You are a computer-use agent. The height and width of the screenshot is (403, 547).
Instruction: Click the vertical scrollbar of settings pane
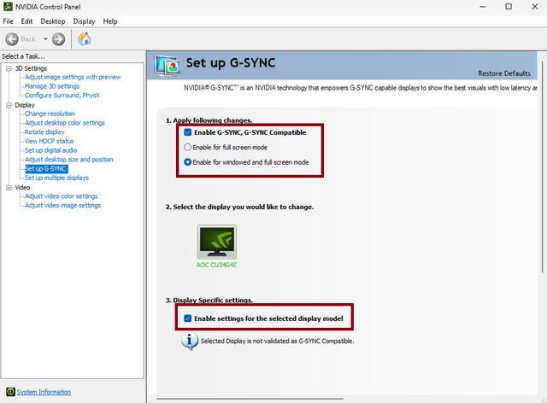click(x=543, y=166)
